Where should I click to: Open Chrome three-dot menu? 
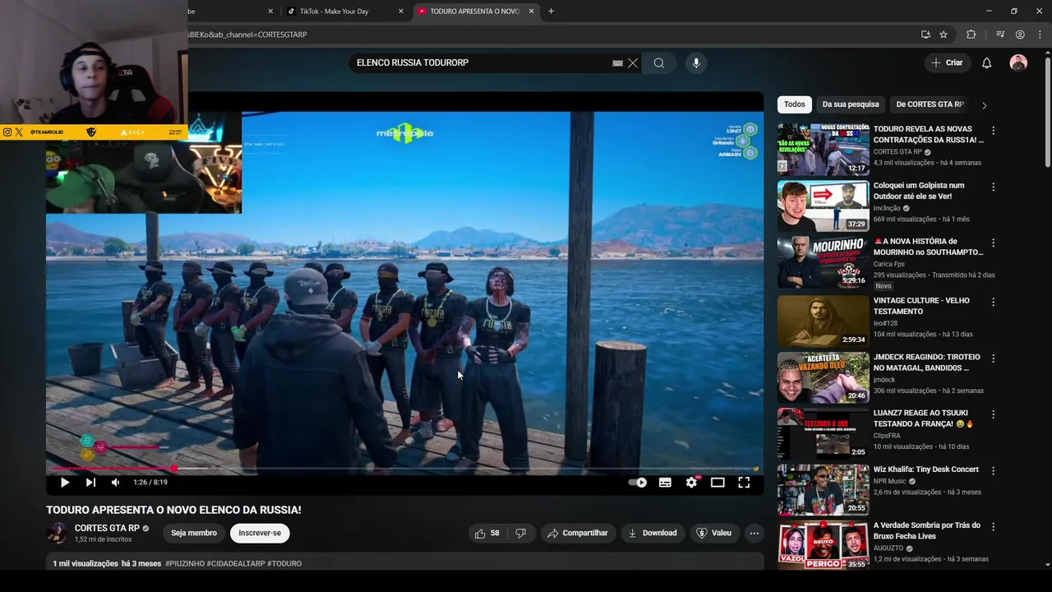click(1040, 35)
